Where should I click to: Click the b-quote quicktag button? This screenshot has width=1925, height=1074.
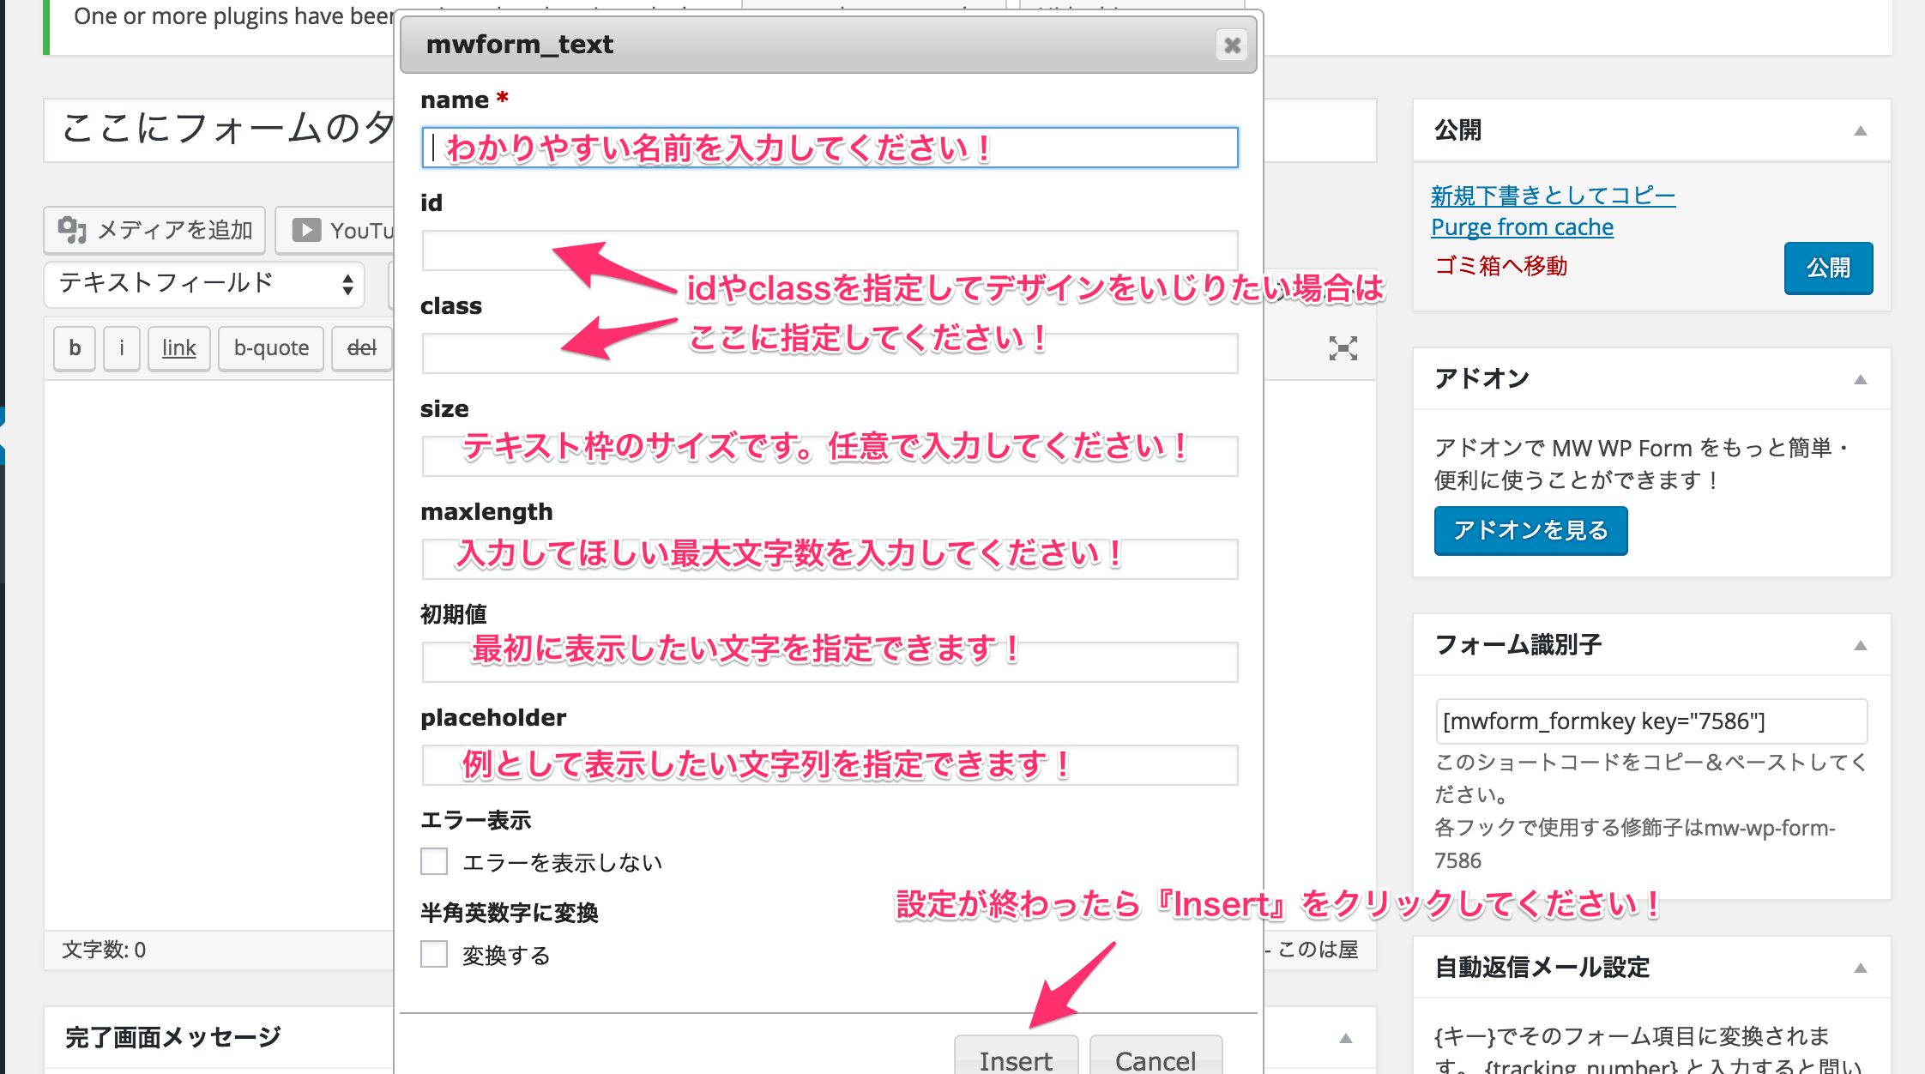click(x=271, y=348)
